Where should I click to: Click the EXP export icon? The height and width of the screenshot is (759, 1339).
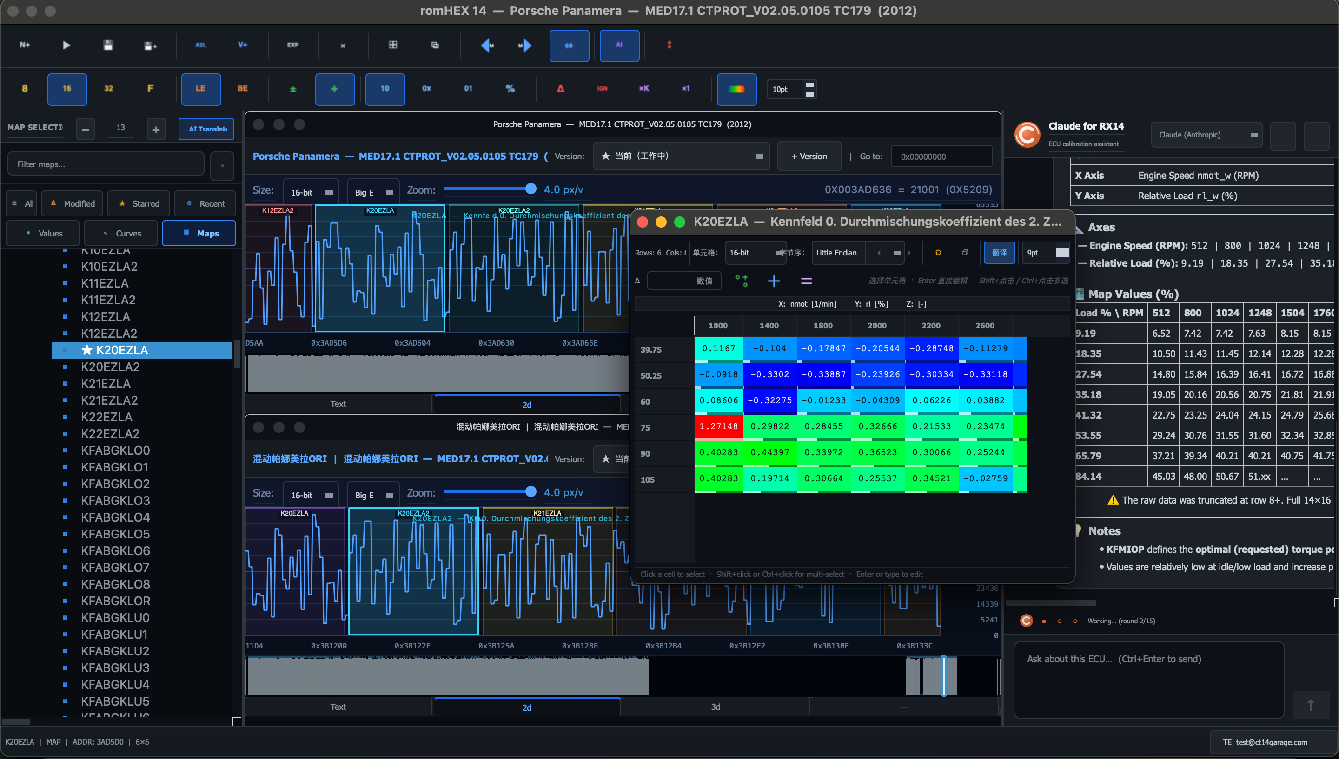tap(292, 46)
